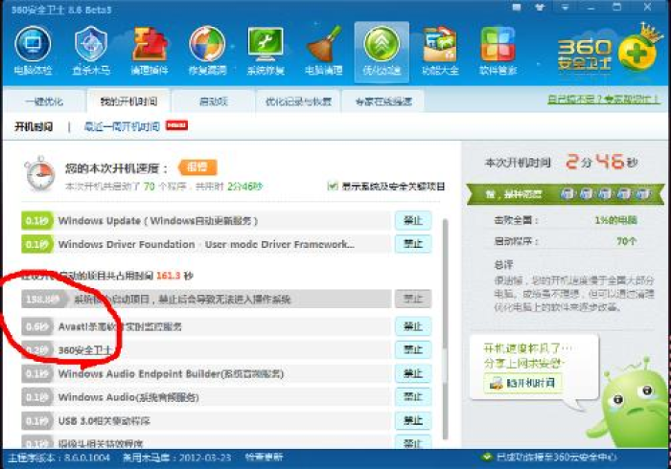
Task: Click the 161.3 秒 total time text
Action: [x=174, y=276]
